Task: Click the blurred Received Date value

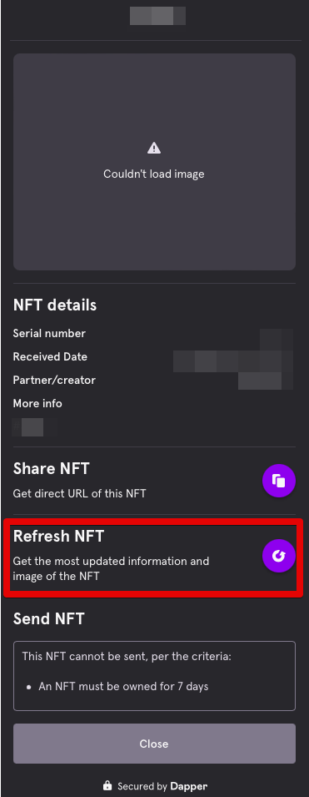Action: point(233,361)
